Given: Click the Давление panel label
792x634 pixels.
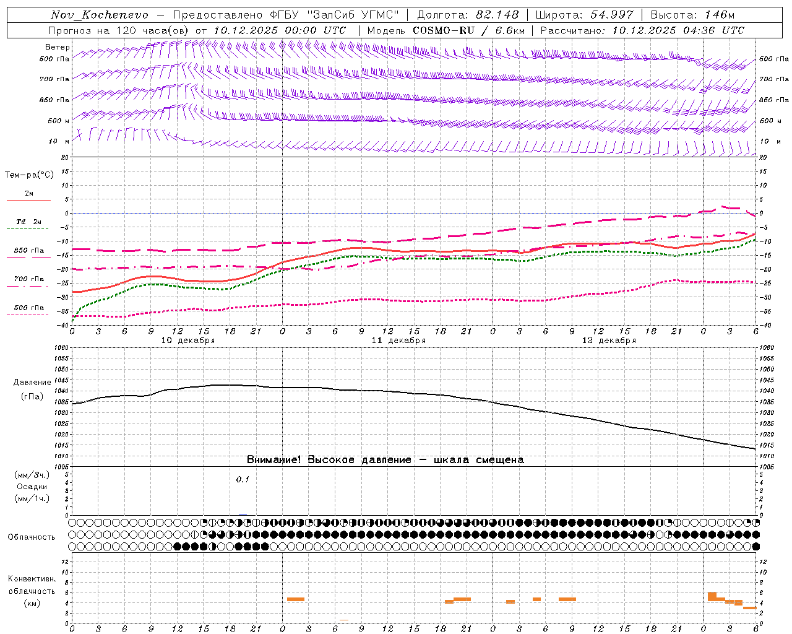Looking at the screenshot, I should point(32,383).
